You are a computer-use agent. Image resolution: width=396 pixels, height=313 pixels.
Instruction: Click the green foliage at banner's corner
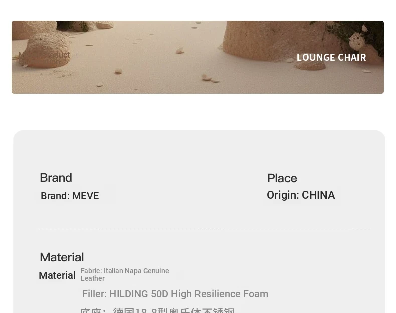click(x=358, y=36)
